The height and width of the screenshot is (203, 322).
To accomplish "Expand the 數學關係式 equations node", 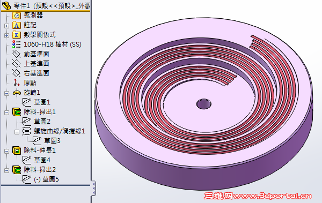I will [6, 35].
